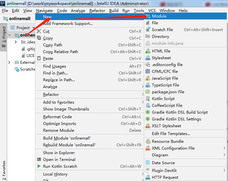Expand the External Libraries node

click(9, 62)
